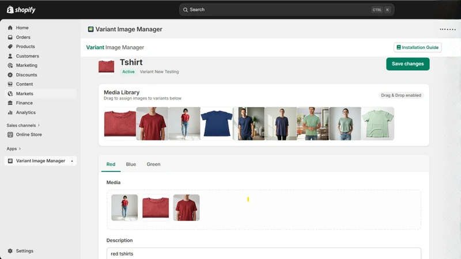
Task: Select the woman in red top and jeans library image
Action: pyautogui.click(x=184, y=124)
